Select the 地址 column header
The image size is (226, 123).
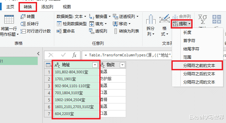(76, 65)
